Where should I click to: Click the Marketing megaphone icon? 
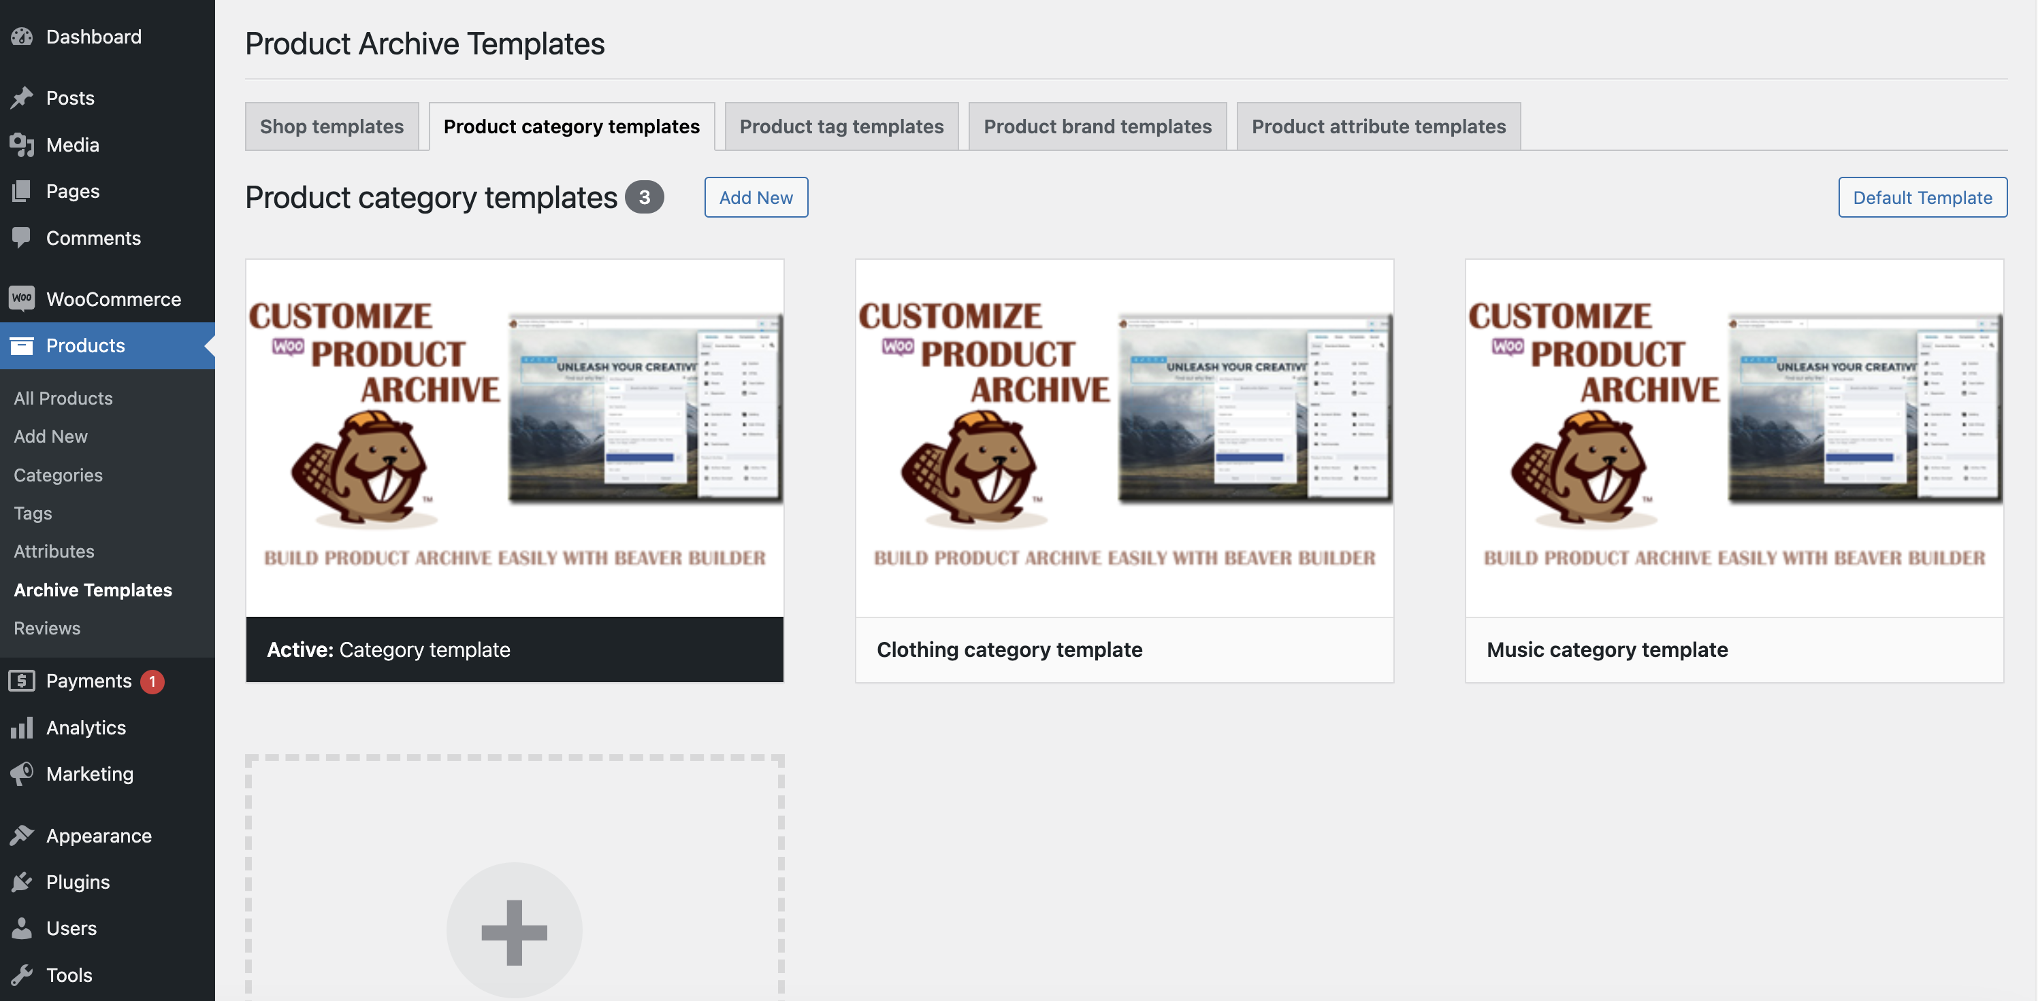22,773
